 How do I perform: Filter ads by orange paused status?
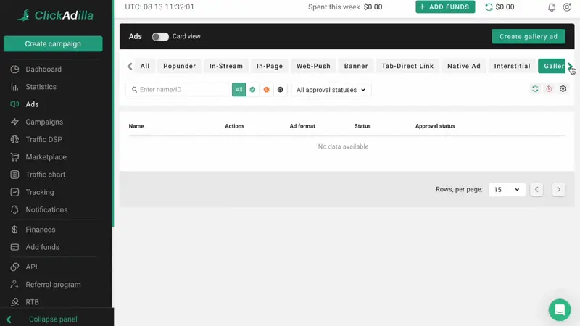coord(266,90)
